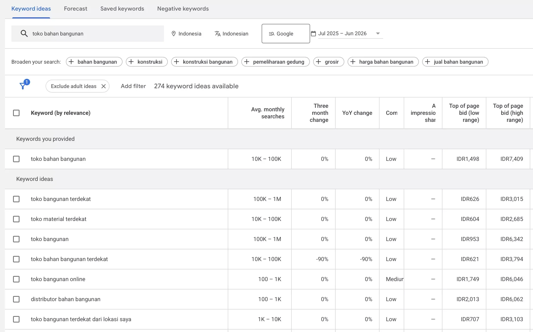
Task: Add konstruksi bangunan to broaden search
Action: pos(204,62)
